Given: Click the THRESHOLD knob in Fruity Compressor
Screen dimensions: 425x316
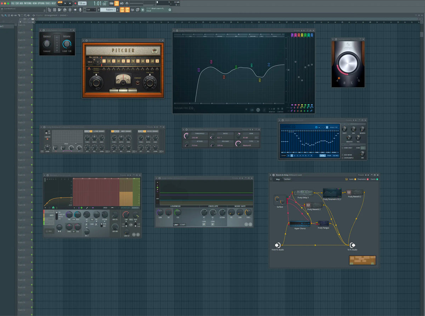Looking at the screenshot, I should coord(186,136).
